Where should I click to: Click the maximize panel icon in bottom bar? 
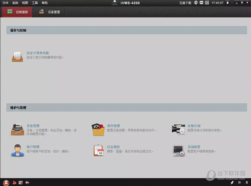click(x=239, y=183)
